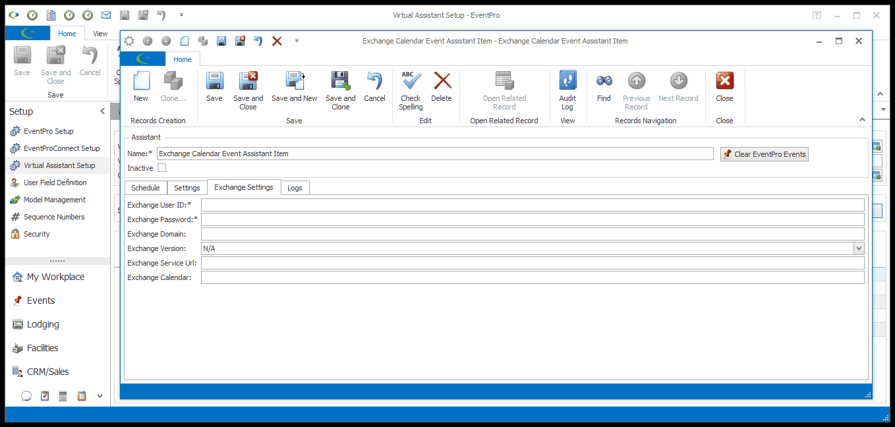
Task: Click the Save and Clone ribbon icon
Action: 341,91
